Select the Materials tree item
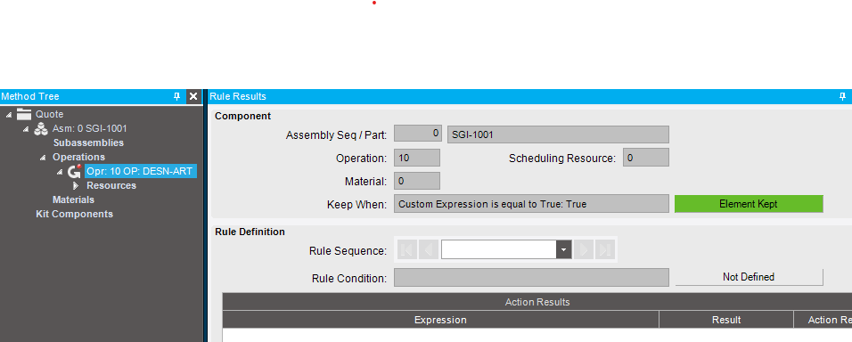The image size is (852, 342). 73,199
